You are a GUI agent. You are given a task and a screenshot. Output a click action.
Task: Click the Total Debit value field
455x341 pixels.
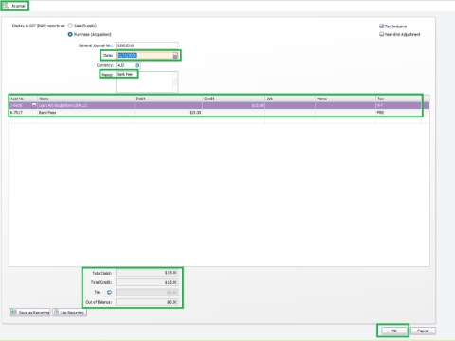147,273
